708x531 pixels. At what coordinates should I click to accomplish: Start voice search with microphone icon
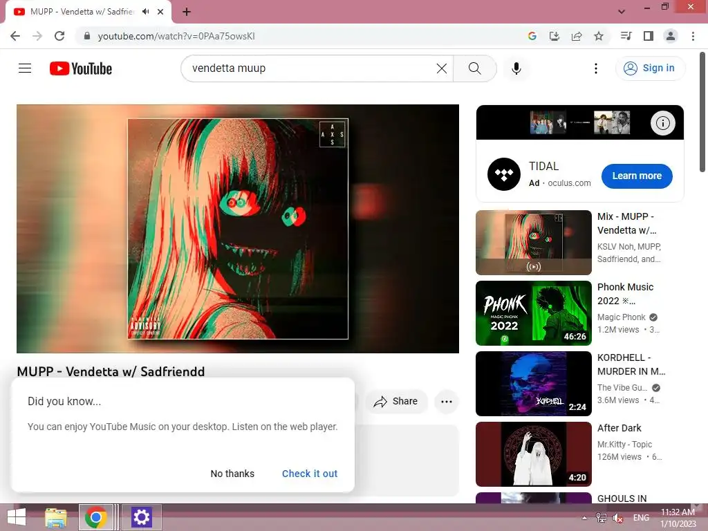(516, 68)
